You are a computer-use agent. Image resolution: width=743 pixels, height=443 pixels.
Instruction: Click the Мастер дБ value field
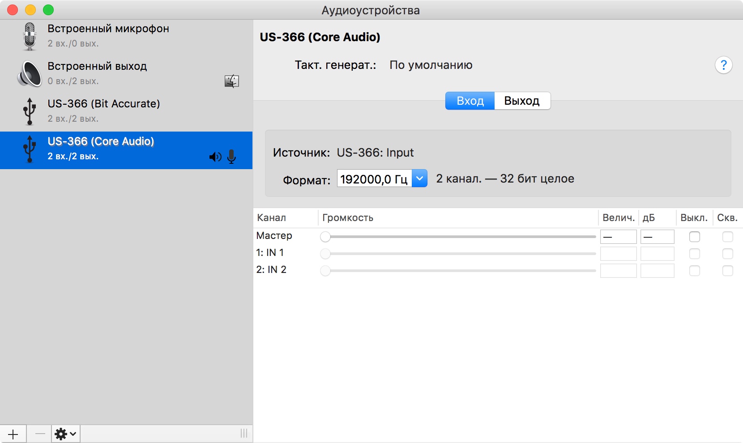point(657,237)
